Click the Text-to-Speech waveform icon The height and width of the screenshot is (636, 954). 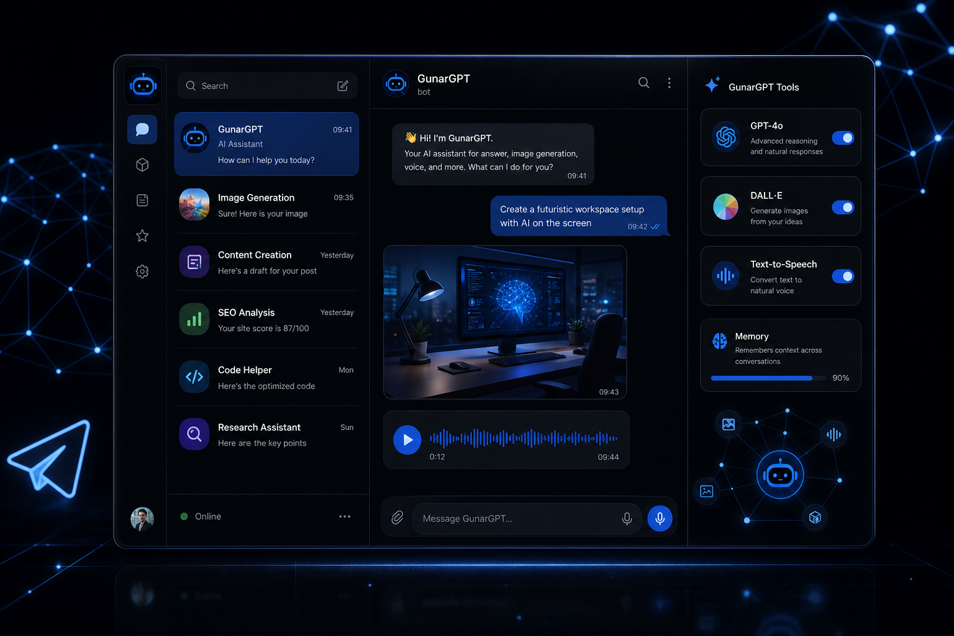725,276
